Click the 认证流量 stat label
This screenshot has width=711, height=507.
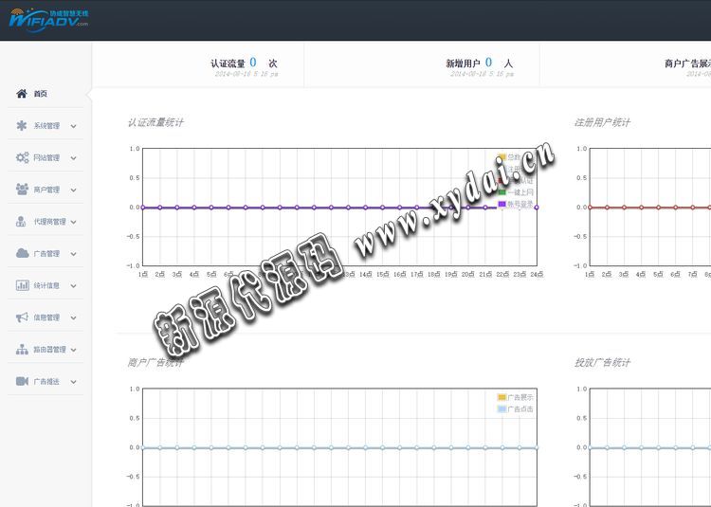[228, 63]
